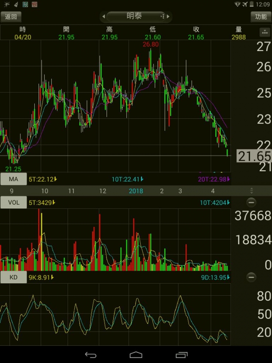
Task: Expand the 20T:22.98 MA setting
Action: click(x=214, y=179)
